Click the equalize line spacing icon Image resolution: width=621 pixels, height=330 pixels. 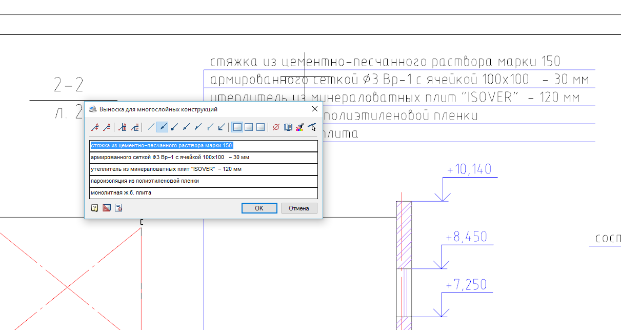pyautogui.click(x=134, y=127)
